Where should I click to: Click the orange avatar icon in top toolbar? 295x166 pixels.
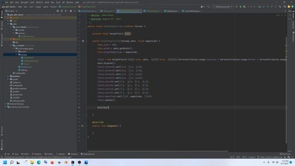point(289,6)
